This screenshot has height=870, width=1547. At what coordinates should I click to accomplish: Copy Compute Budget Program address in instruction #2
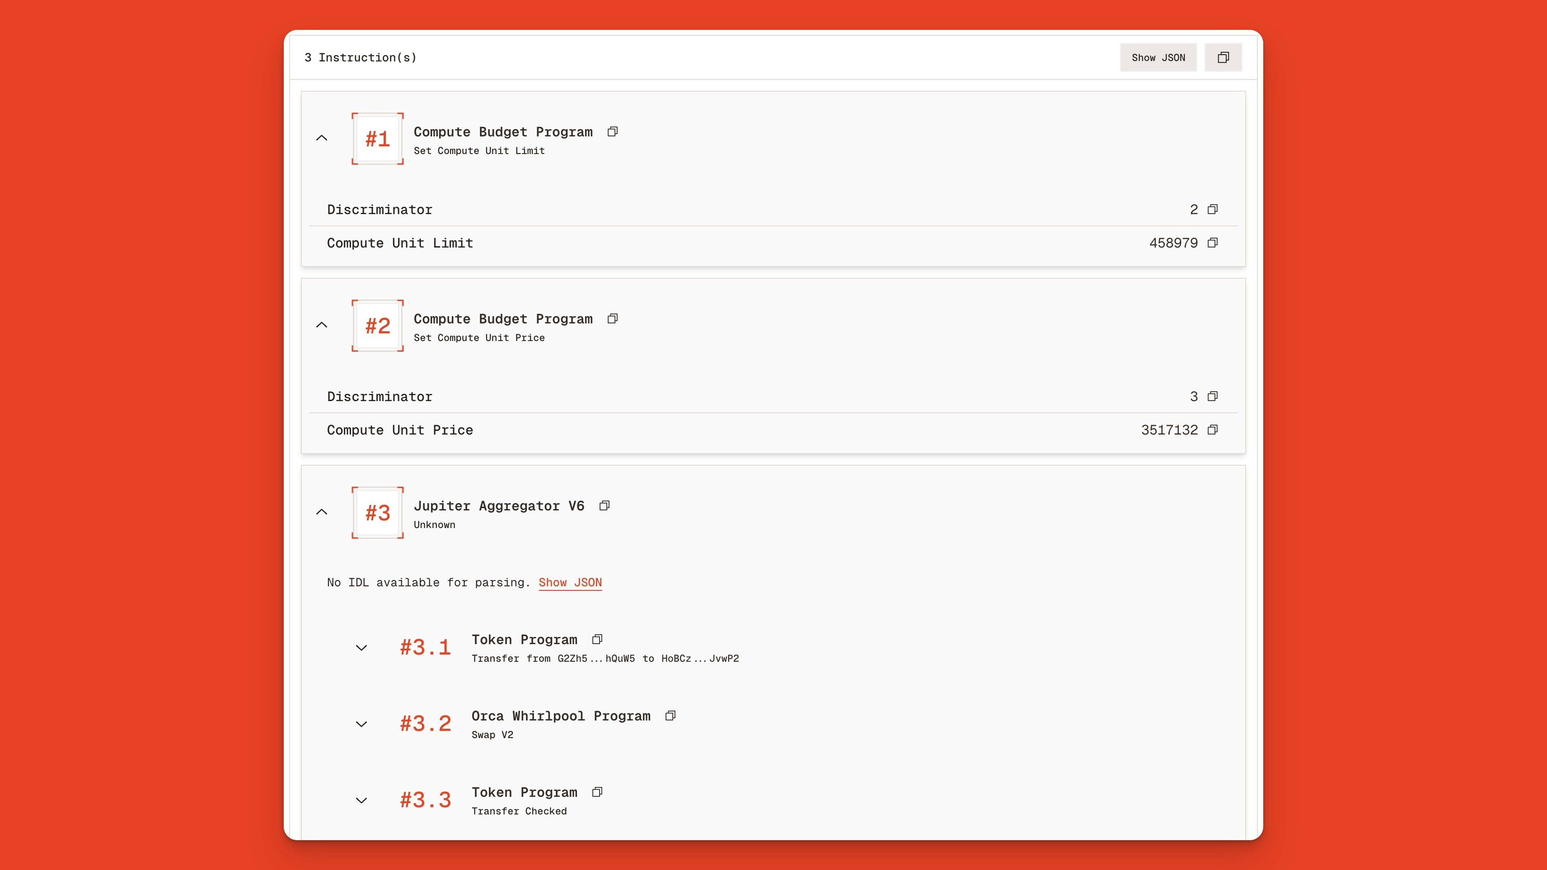[x=612, y=319]
